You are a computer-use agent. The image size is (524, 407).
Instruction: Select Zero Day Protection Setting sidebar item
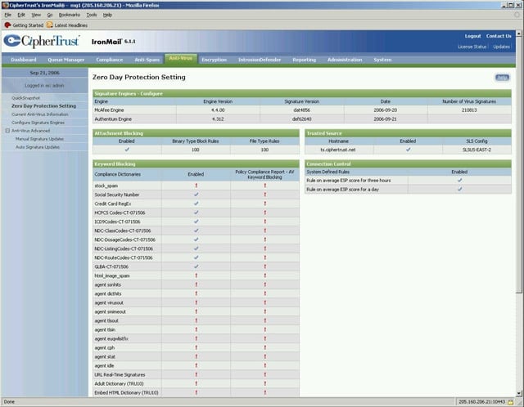coord(43,106)
